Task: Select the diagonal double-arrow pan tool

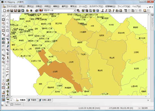Action: click(x=3, y=34)
